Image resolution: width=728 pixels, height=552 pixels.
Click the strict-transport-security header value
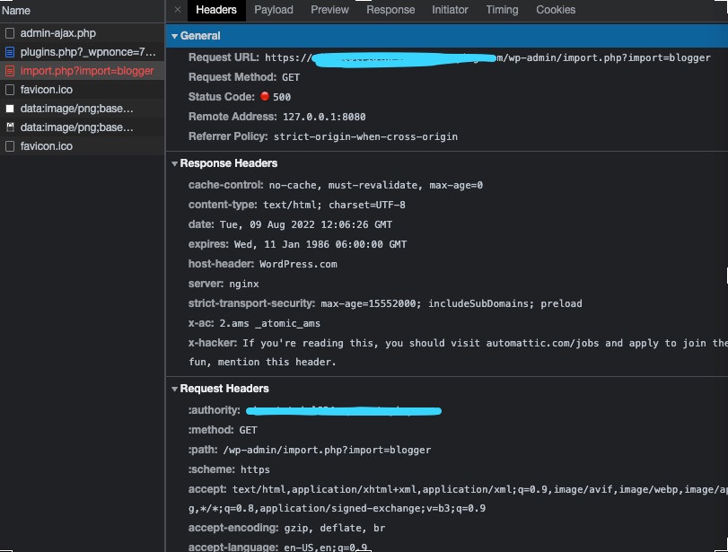(x=452, y=303)
